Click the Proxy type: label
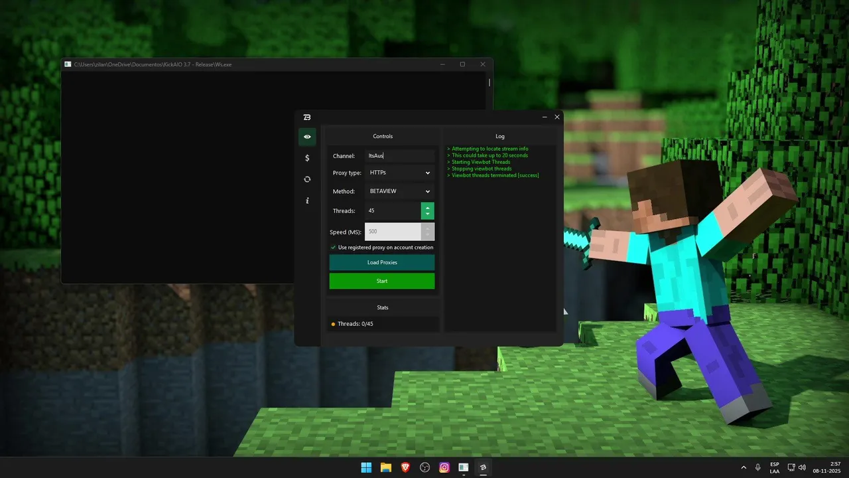Viewport: 849px width, 478px height. pyautogui.click(x=347, y=173)
